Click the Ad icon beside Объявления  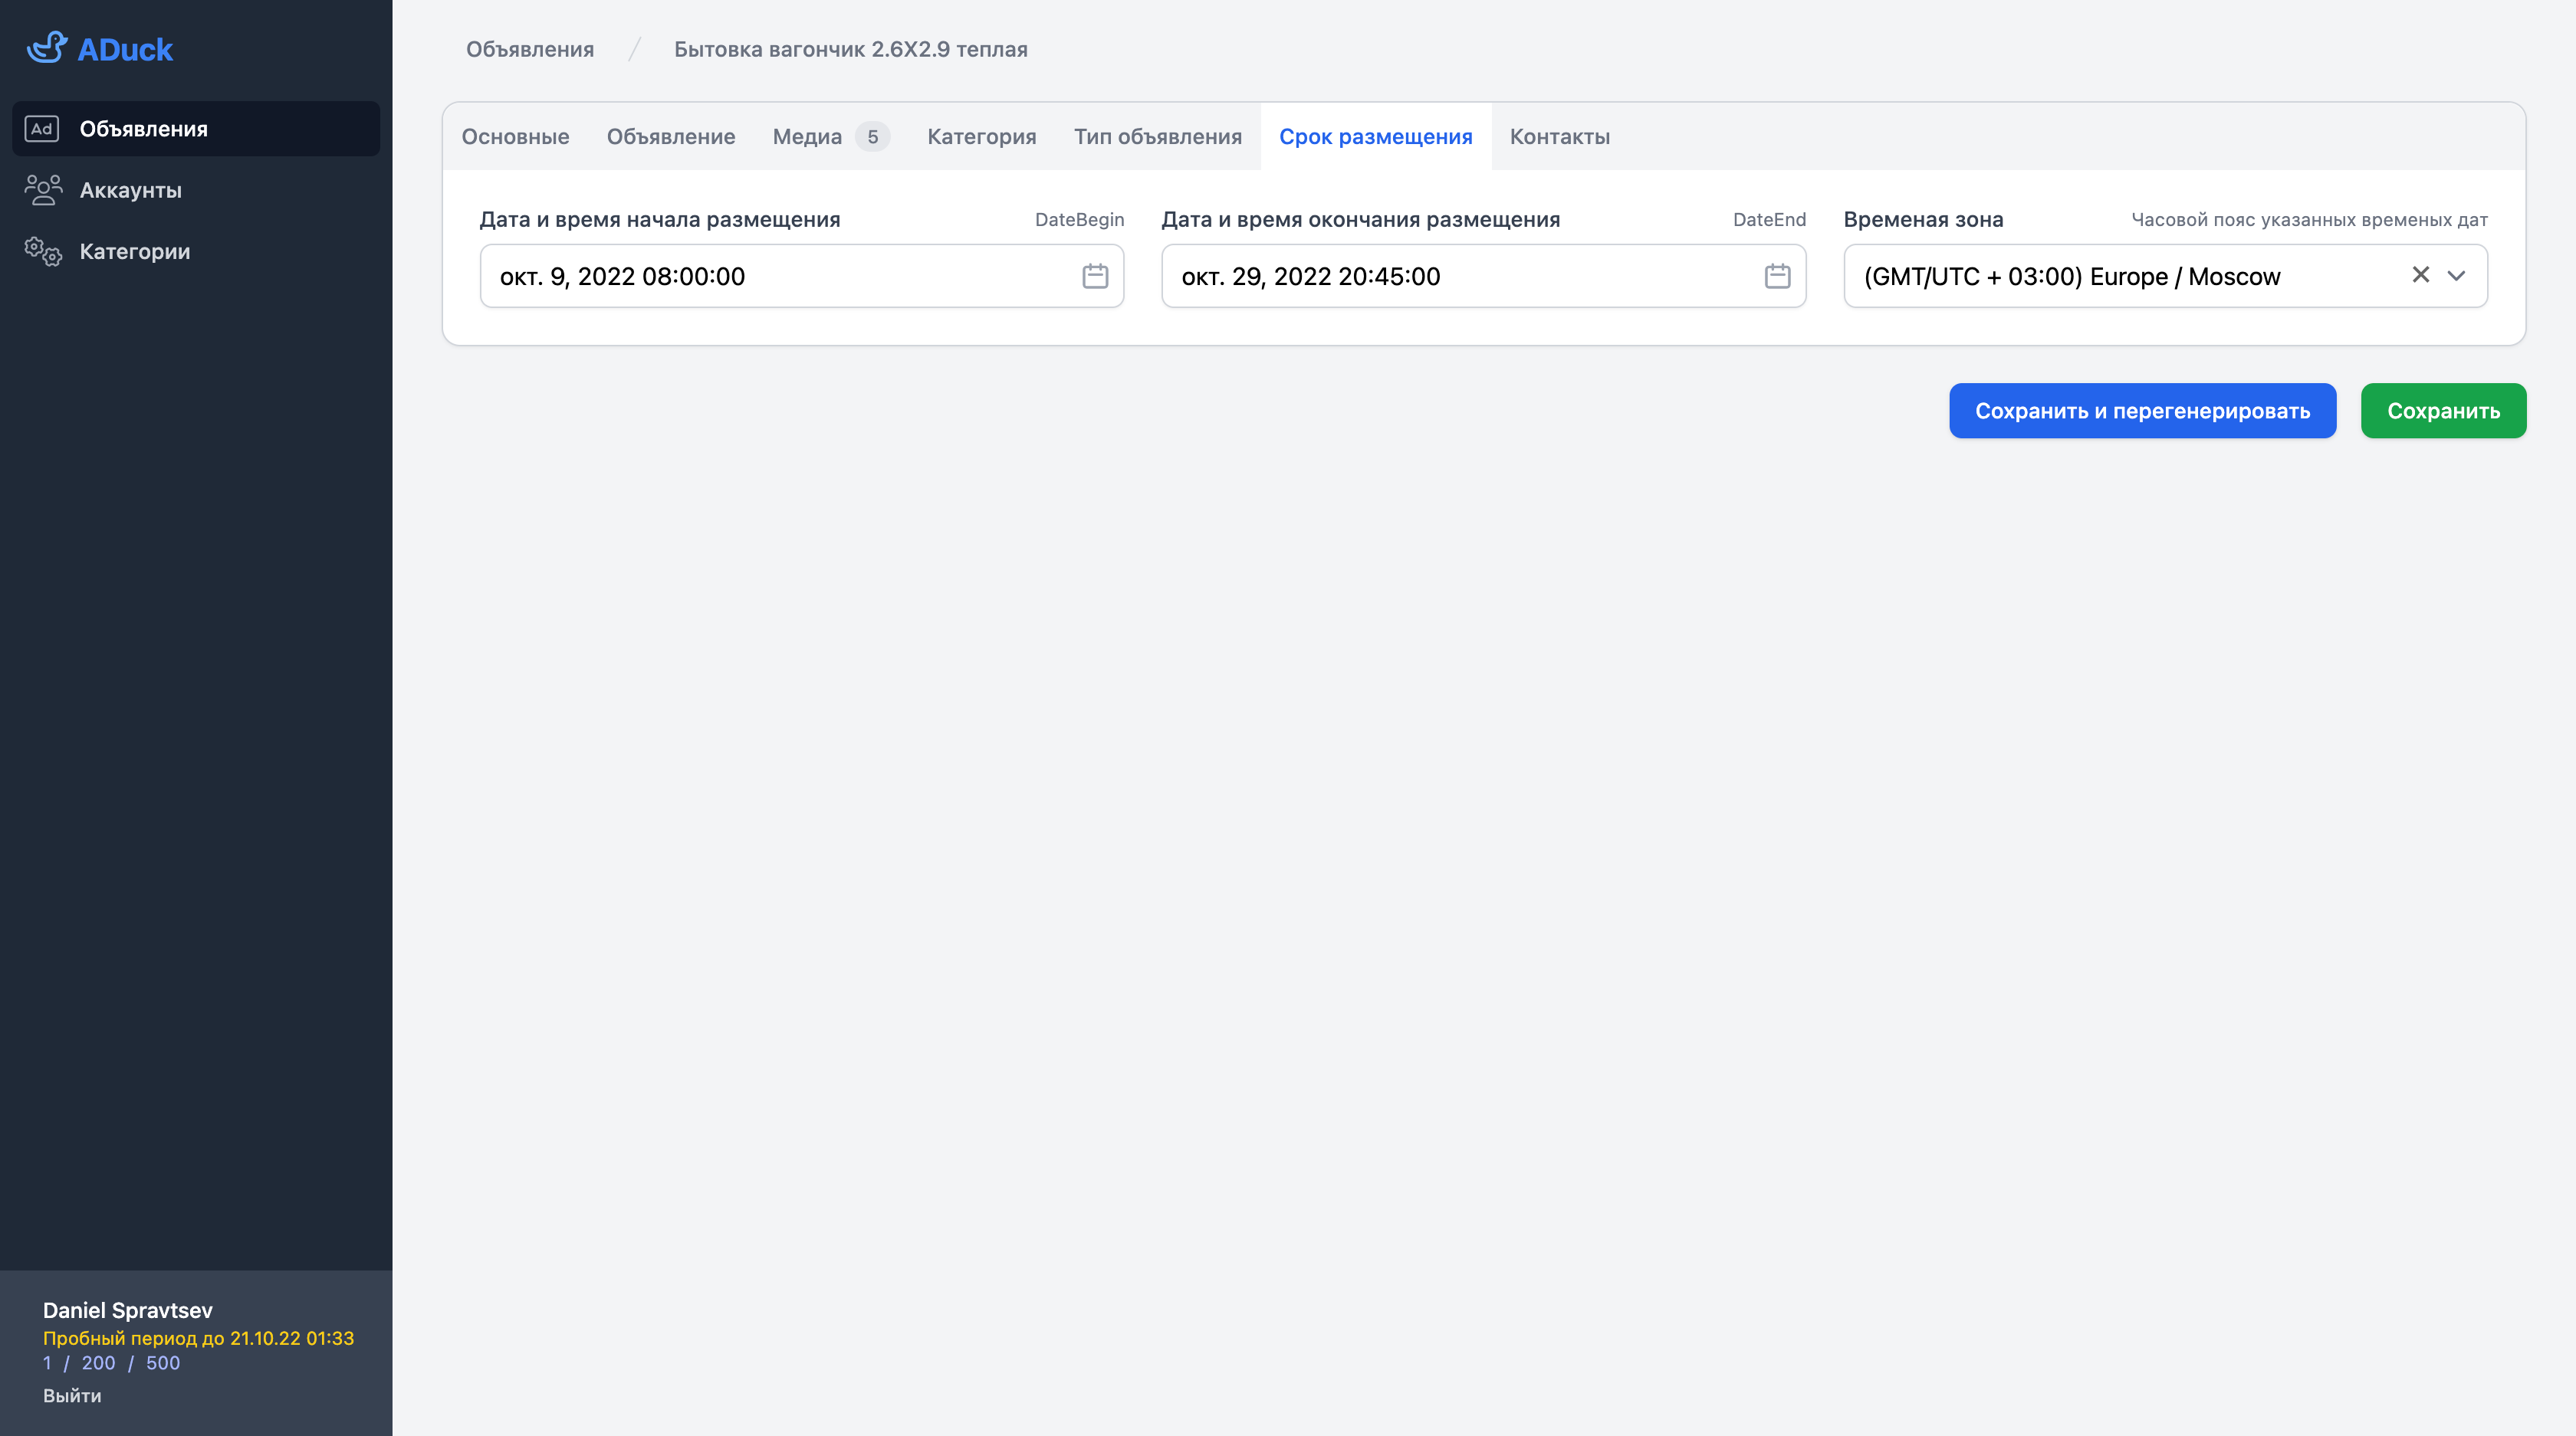click(42, 129)
